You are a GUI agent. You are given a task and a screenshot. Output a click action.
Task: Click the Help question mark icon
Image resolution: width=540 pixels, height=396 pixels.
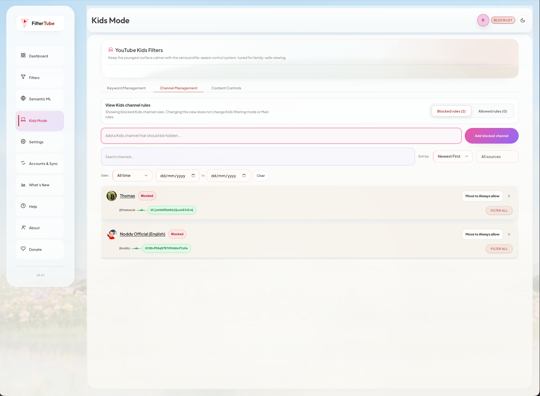[x=23, y=206]
